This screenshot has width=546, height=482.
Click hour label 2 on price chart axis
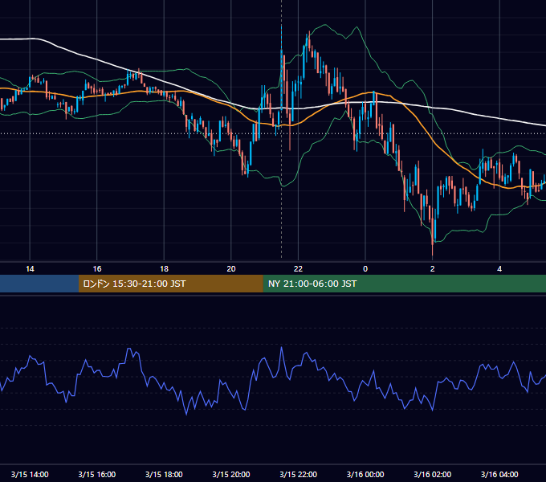click(x=433, y=269)
